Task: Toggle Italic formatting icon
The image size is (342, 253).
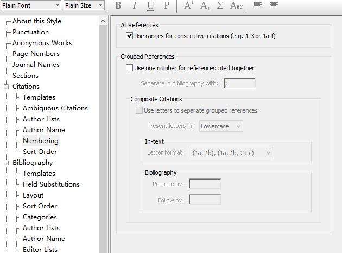Action: pos(135,6)
